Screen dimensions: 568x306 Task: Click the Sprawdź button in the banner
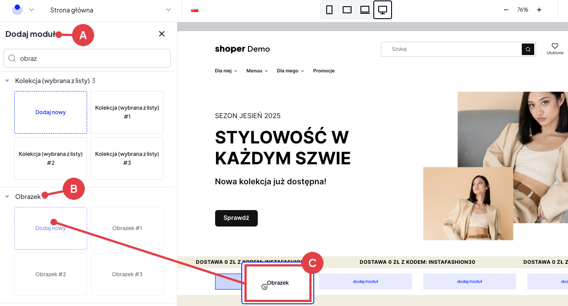236,218
